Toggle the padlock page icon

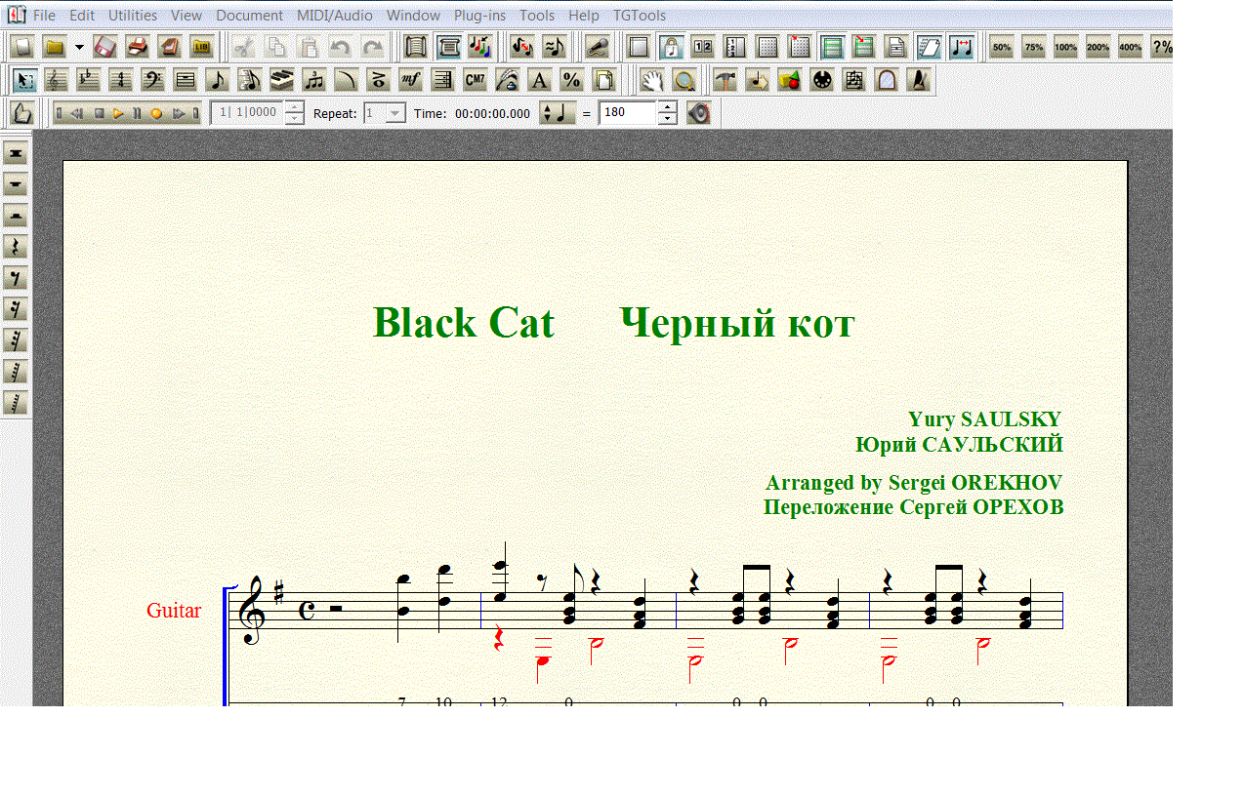pyautogui.click(x=671, y=47)
